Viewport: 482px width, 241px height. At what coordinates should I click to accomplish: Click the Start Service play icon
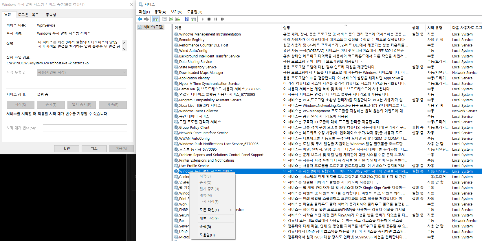click(x=203, y=19)
